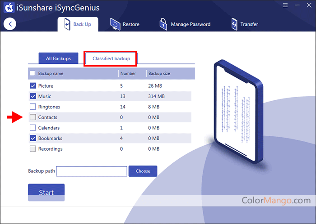Click the Restore tab icon
Image resolution: width=316 pixels, height=224 pixels.
115,24
